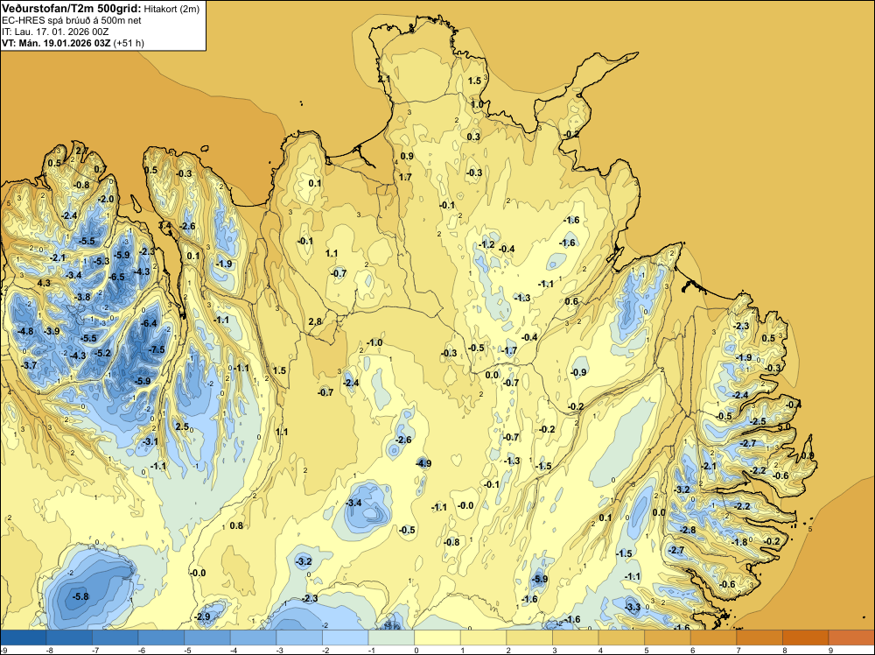
Task: Select the "EC-HRES spá brúuð á 500m net" line
Action: coord(72,21)
